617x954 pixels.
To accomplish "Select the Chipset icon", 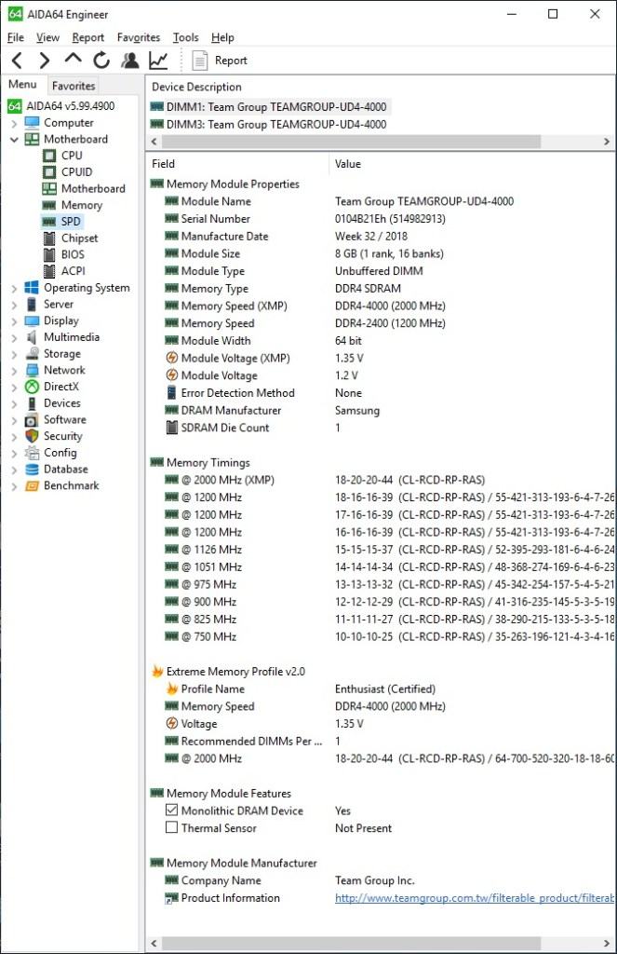I will (49, 238).
